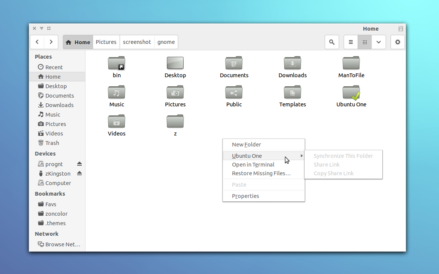
Task: Open the view options dropdown arrow
Action: [379, 42]
